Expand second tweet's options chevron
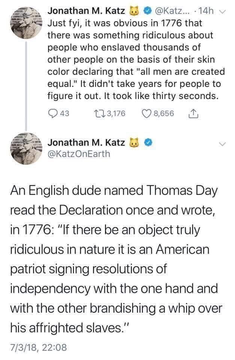 pyautogui.click(x=223, y=144)
